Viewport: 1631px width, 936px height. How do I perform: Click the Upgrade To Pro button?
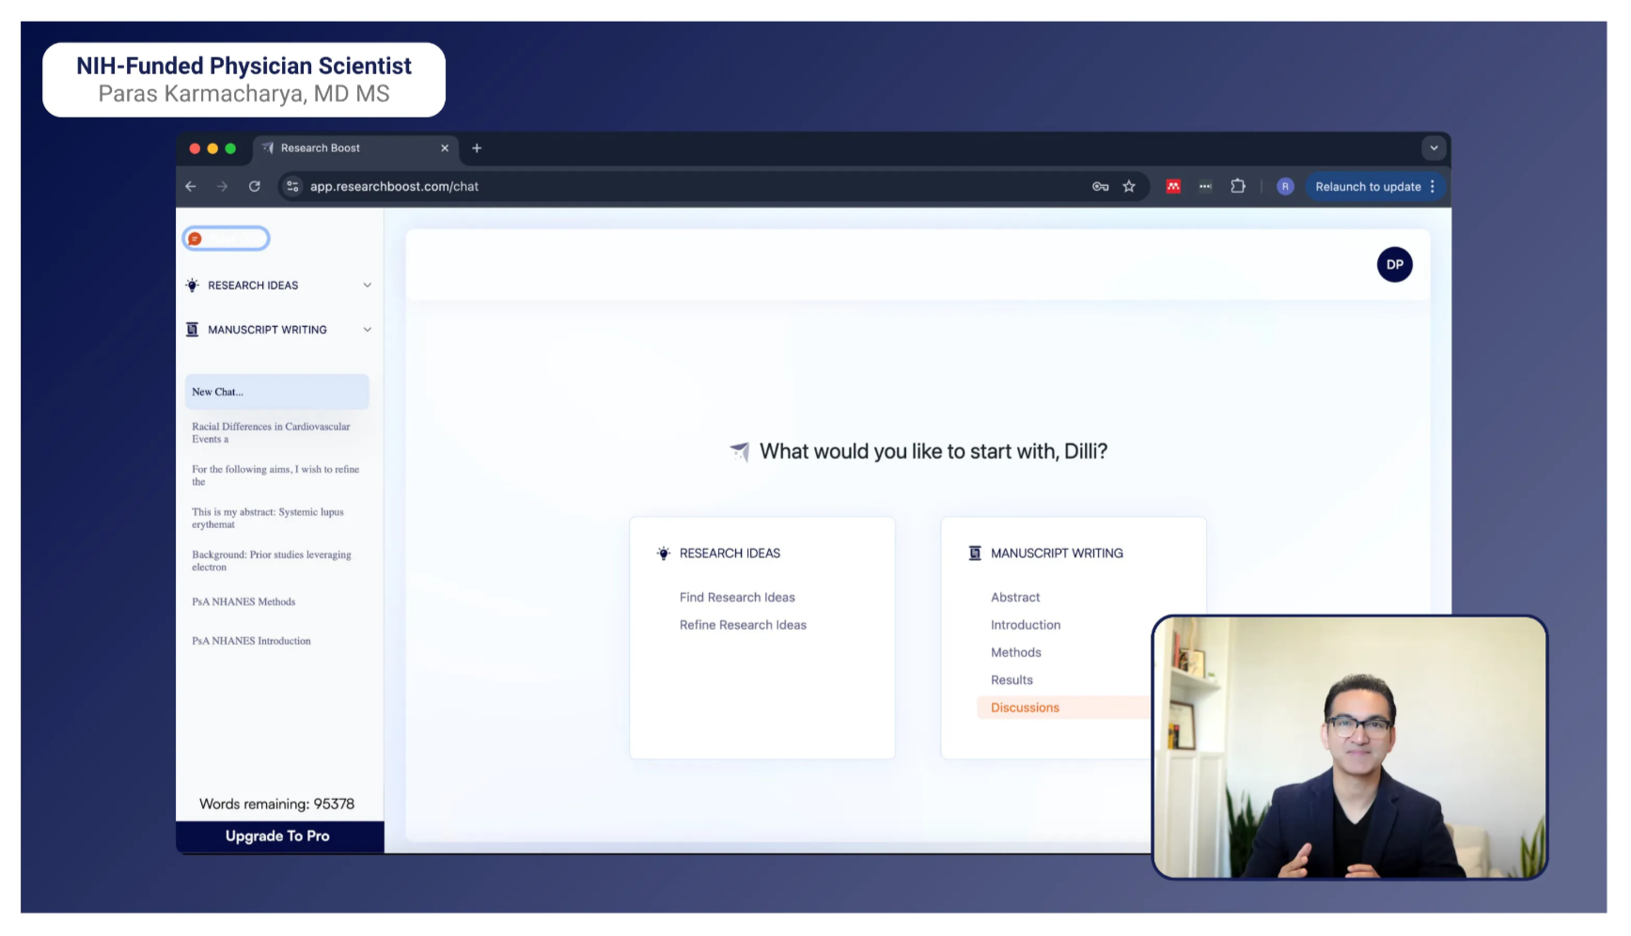[x=278, y=835]
